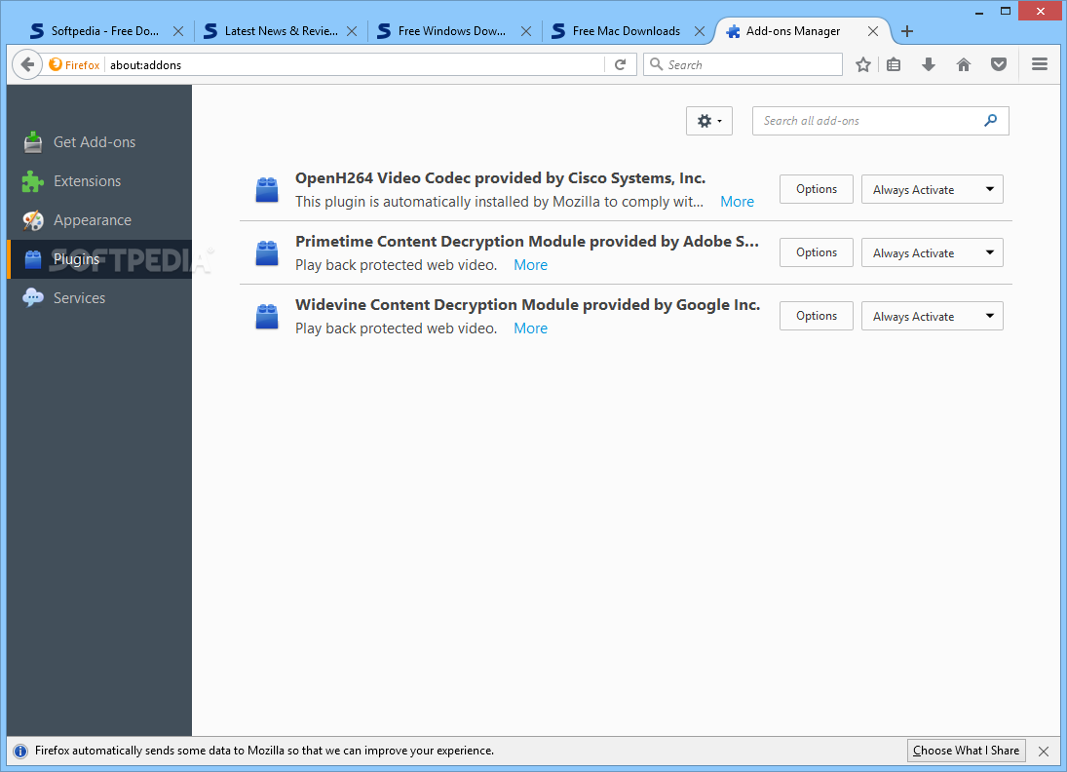Dismiss the data sharing notification bar
The width and height of the screenshot is (1067, 772).
click(1044, 751)
